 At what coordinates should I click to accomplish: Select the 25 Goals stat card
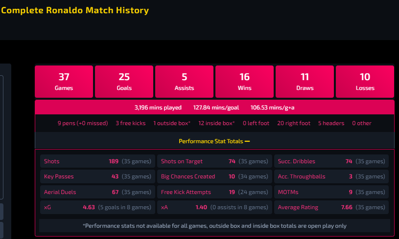[124, 82]
